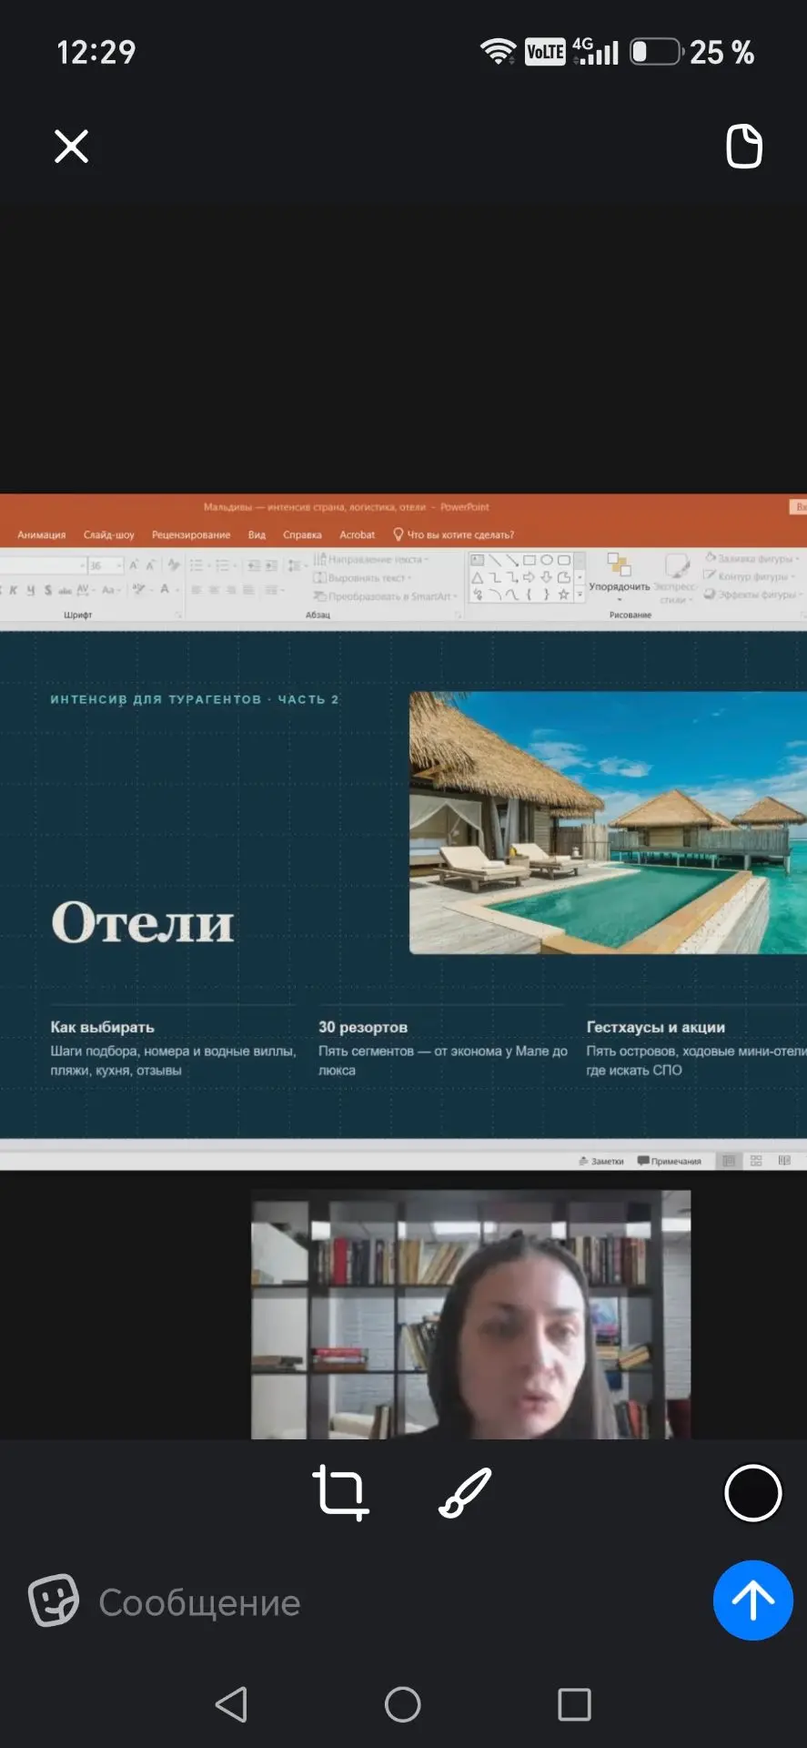The image size is (807, 1748).
Task: Expand Эффекты фигуры effects menu
Action: (752, 595)
